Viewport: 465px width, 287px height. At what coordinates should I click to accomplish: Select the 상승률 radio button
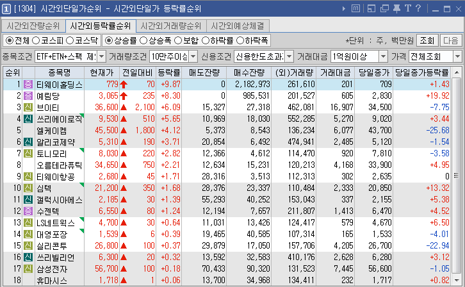[109, 40]
